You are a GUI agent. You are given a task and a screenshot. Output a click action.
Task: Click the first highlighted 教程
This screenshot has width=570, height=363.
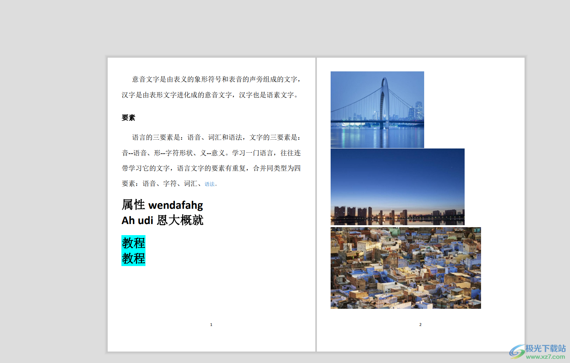tap(133, 243)
